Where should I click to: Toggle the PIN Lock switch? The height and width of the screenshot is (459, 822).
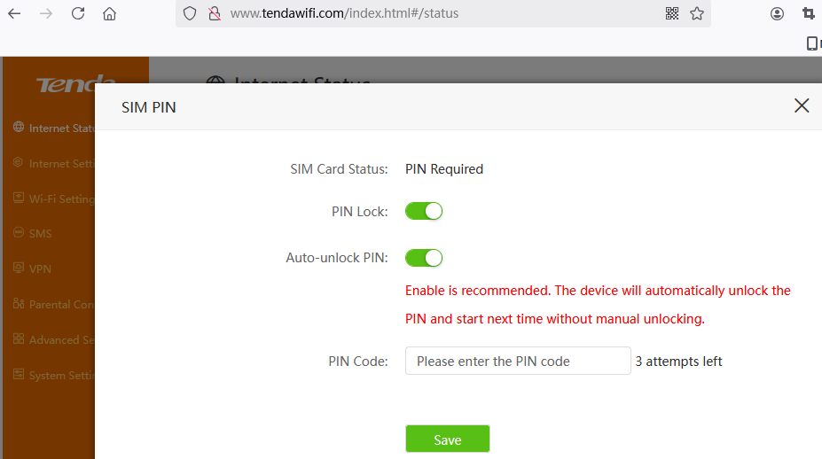pos(424,211)
